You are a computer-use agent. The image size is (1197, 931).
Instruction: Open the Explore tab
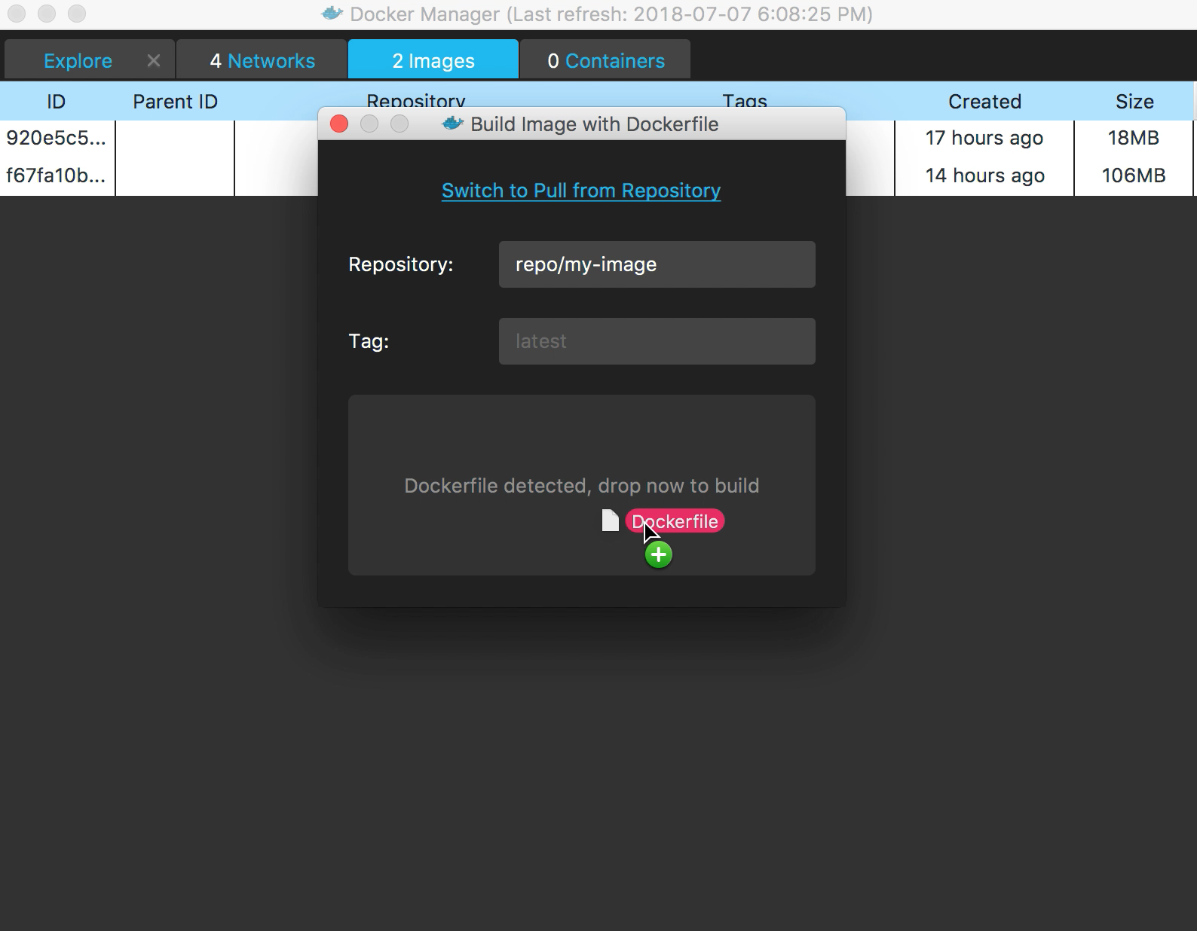coord(78,61)
